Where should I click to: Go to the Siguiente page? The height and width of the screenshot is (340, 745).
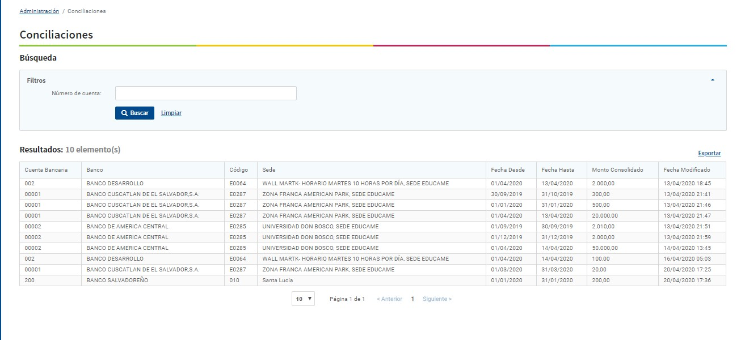coord(437,299)
